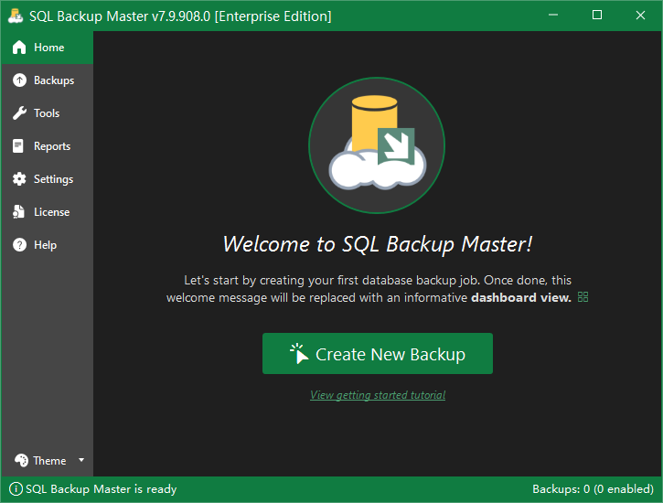Click the Reports document icon
This screenshot has width=663, height=503.
(x=18, y=146)
